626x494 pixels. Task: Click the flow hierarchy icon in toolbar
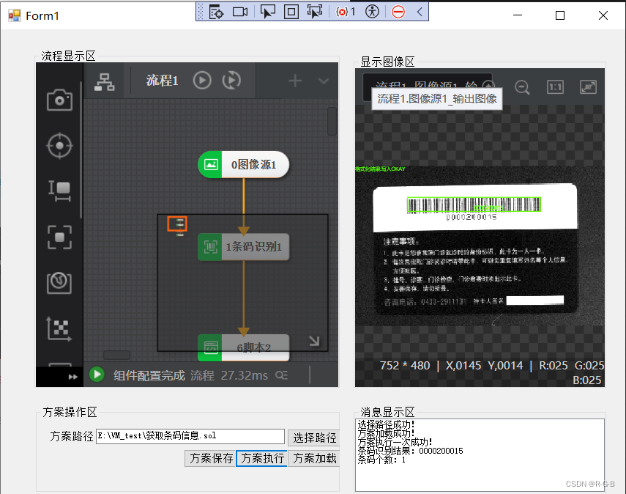pos(105,81)
